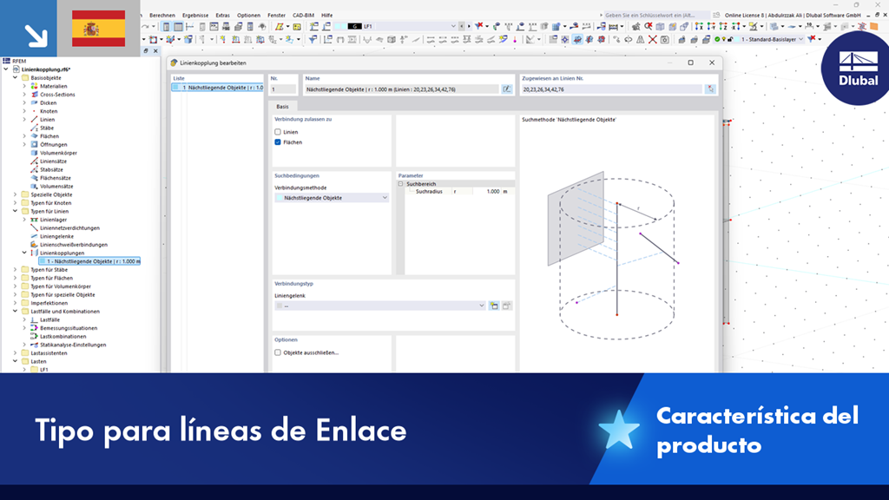
Task: Go to the previous load case arrow
Action: [x=462, y=26]
